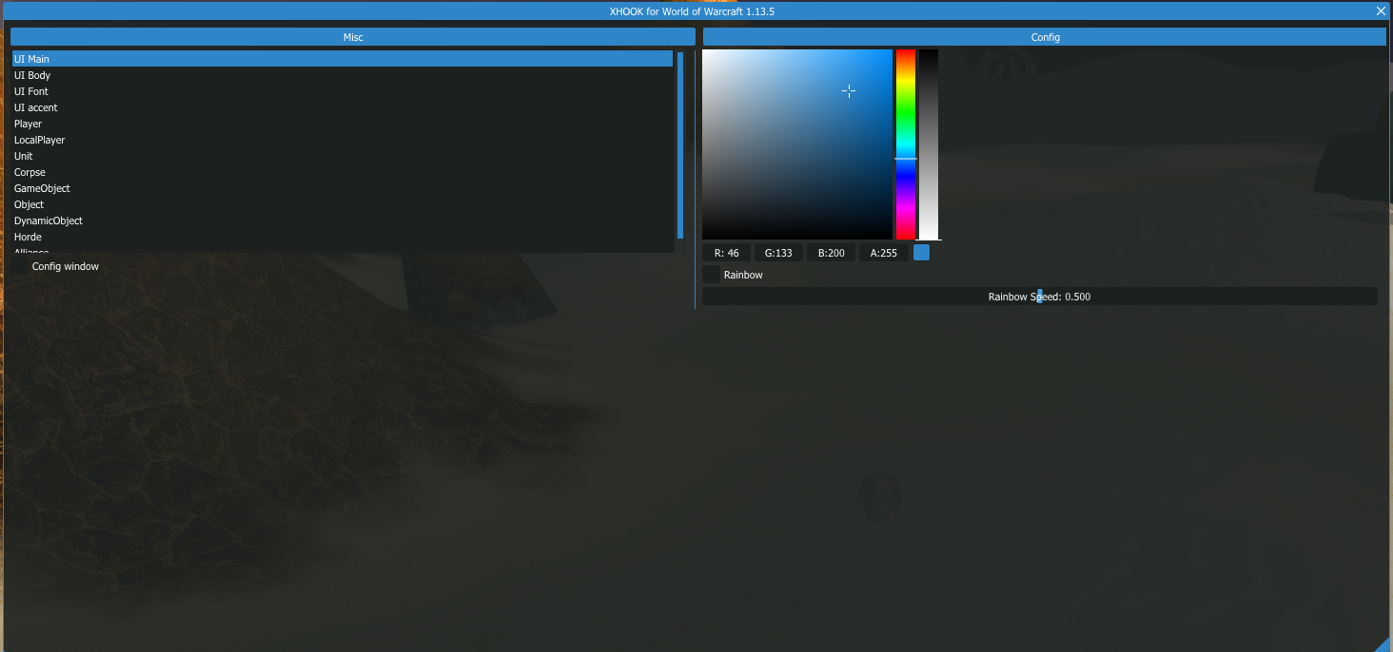The image size is (1393, 652).
Task: Click the G:133 value field
Action: click(x=778, y=253)
